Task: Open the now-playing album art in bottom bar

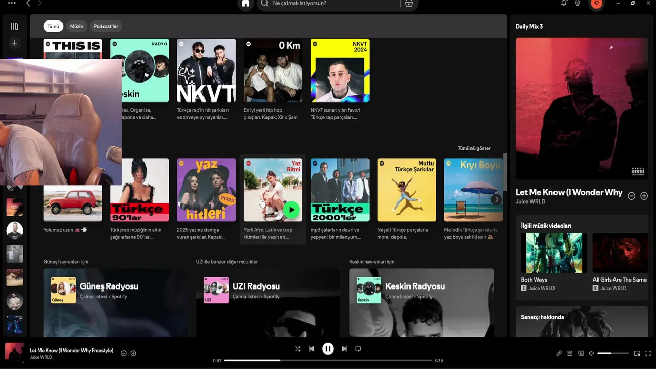Action: tap(14, 353)
